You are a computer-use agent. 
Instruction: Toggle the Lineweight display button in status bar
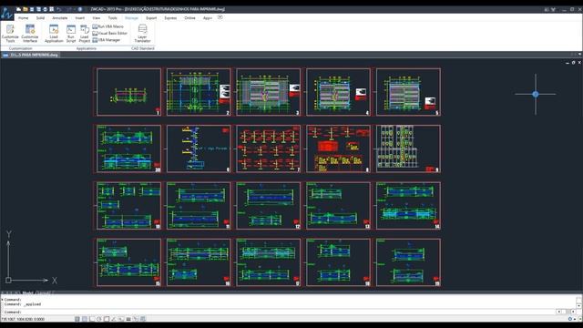coord(128,319)
